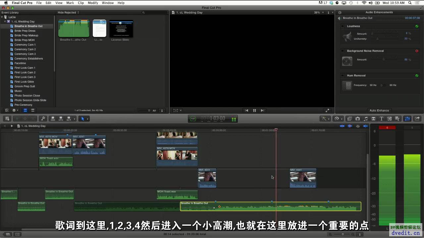Image resolution: width=424 pixels, height=238 pixels.
Task: Show the Transitions browser icon
Action: (x=373, y=119)
